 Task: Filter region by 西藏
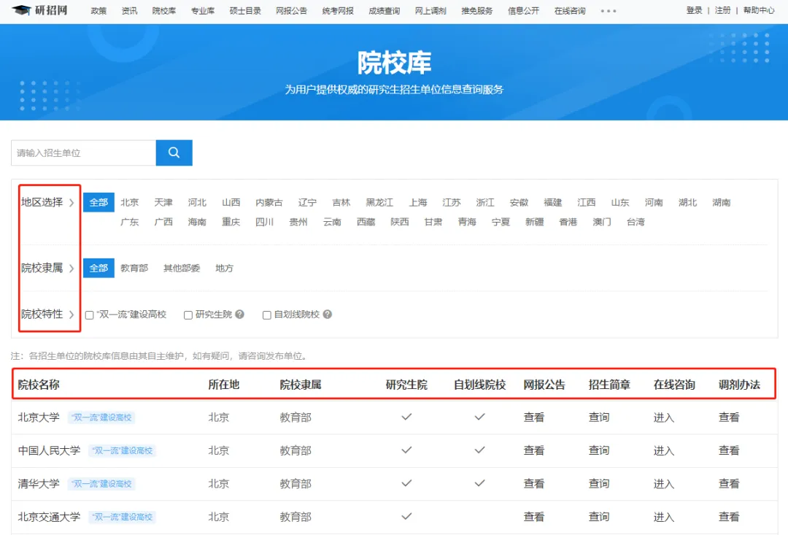click(366, 222)
